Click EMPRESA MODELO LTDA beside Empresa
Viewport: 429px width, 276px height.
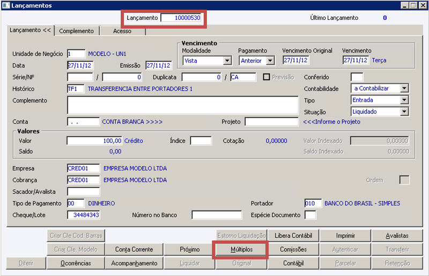pos(135,168)
